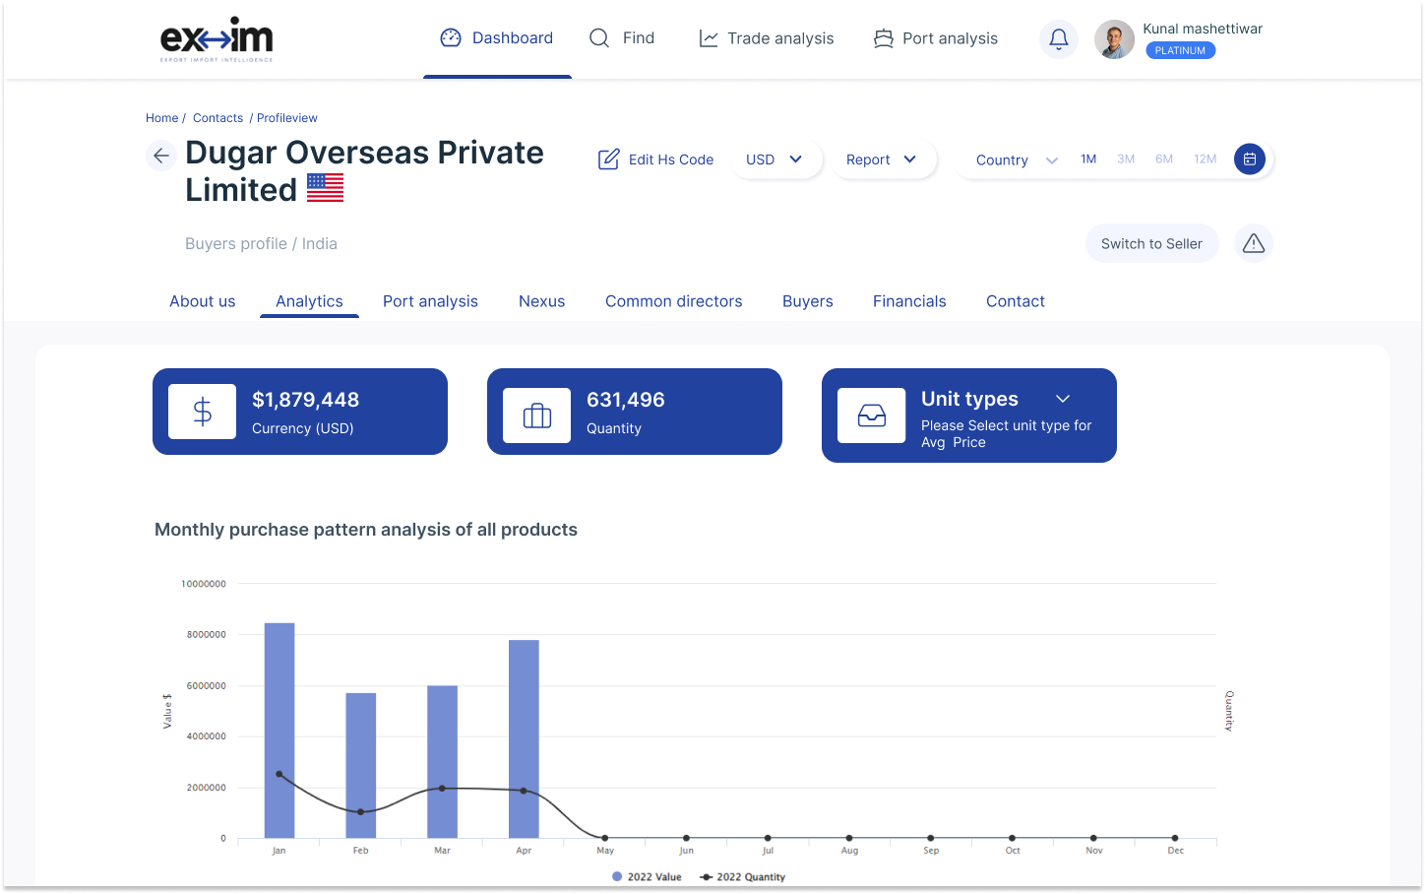Toggle the 2022 Quantity legend entry
Viewport: 1425px width, 894px height.
(742, 876)
